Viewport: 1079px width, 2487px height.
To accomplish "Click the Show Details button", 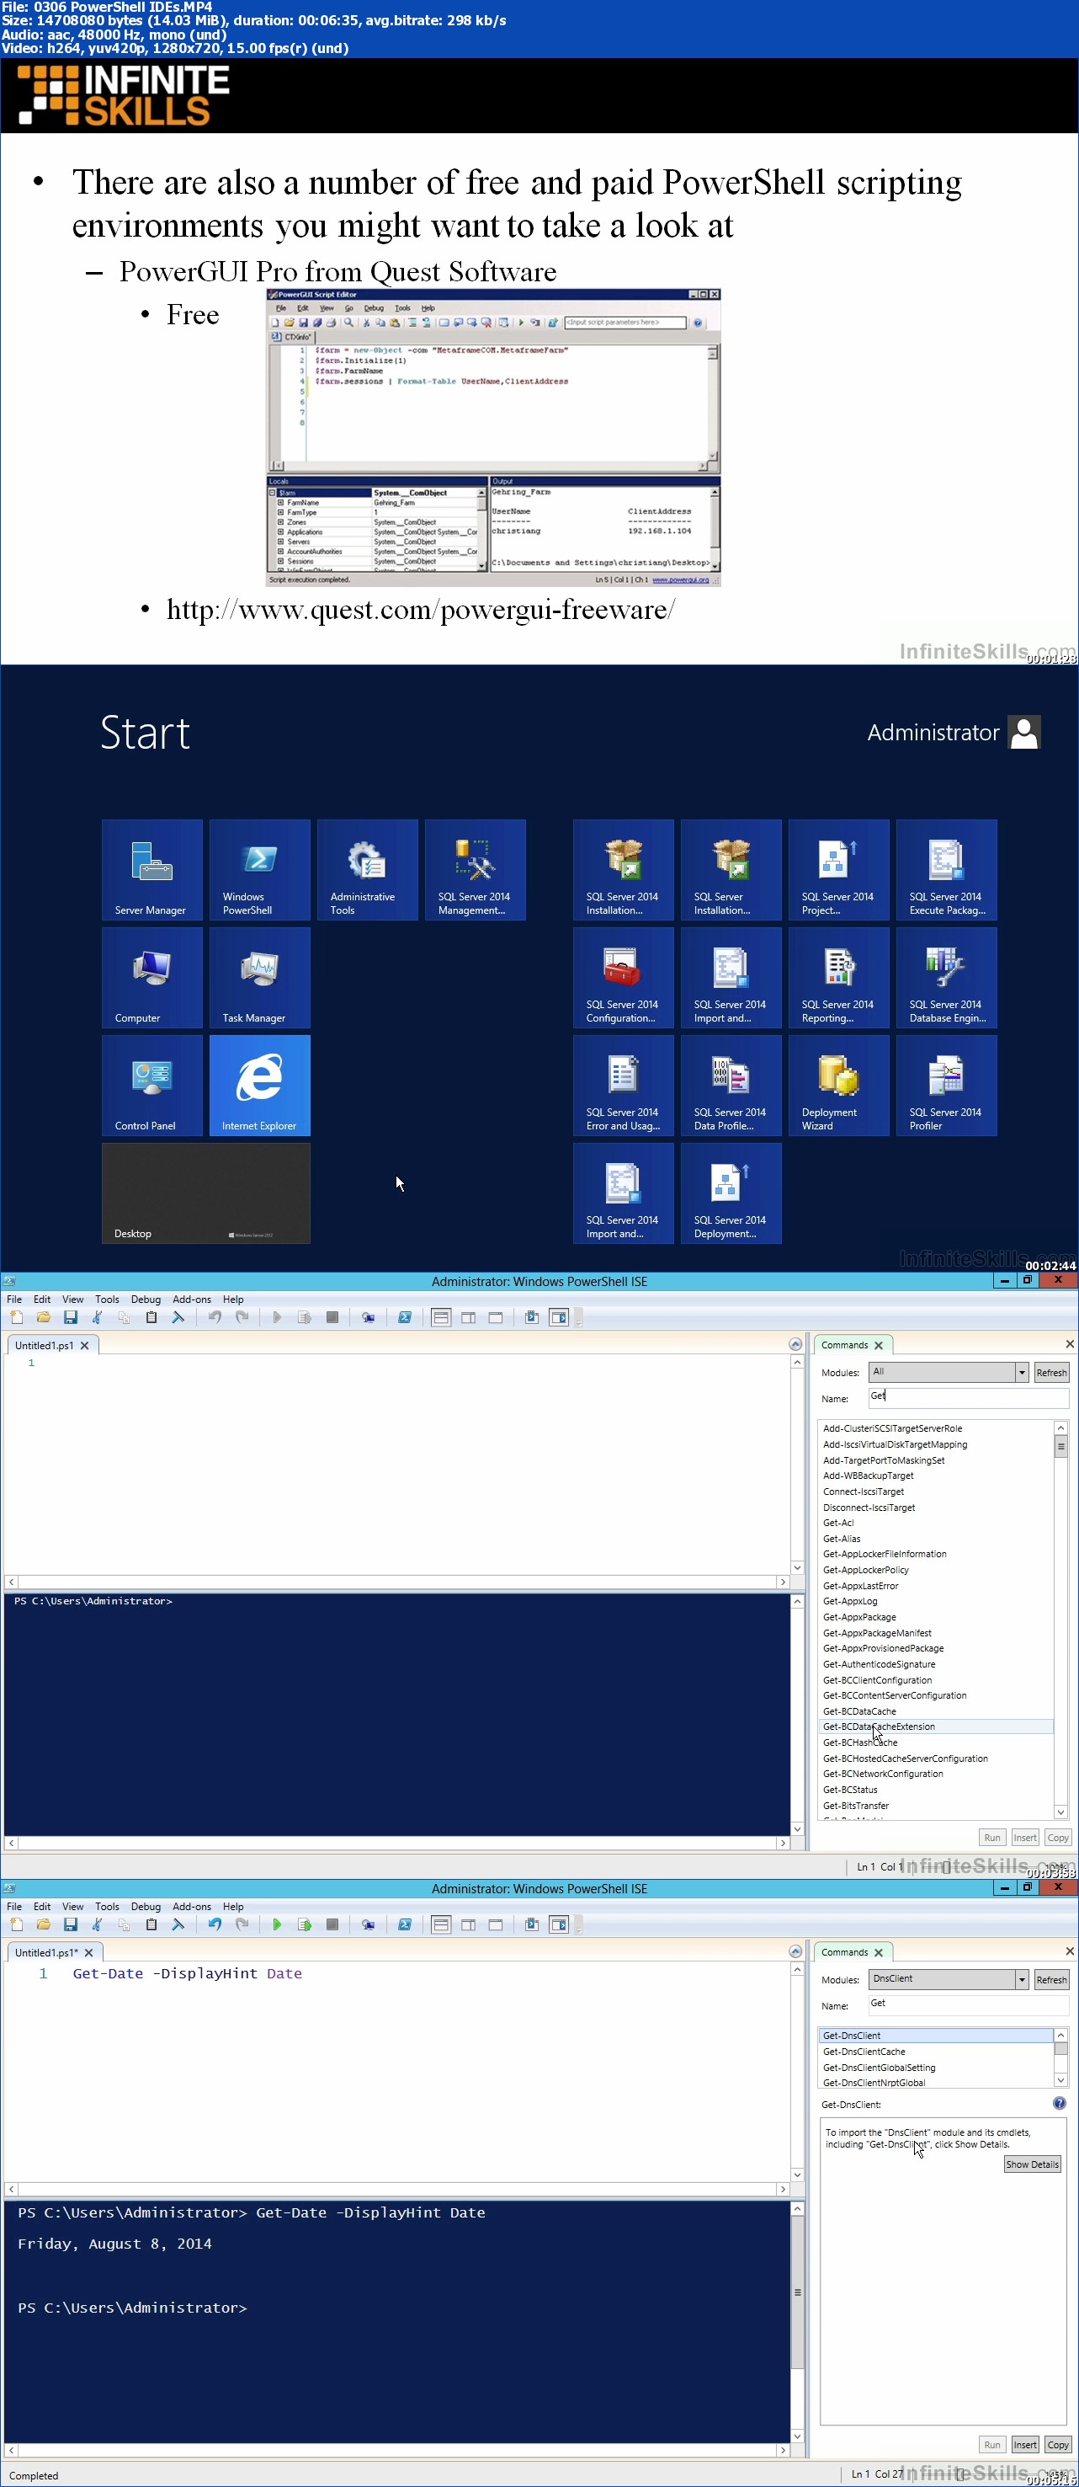I will 1032,2164.
